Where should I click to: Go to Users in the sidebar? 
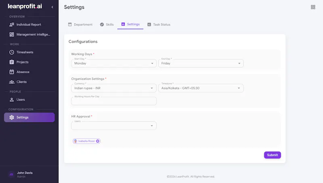pyautogui.click(x=29, y=100)
